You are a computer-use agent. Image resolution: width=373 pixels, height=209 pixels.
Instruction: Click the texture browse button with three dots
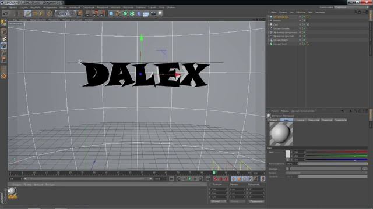[x=365, y=169]
